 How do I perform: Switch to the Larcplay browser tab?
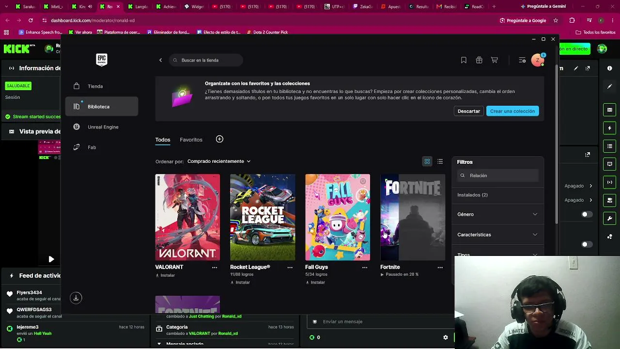point(139,7)
